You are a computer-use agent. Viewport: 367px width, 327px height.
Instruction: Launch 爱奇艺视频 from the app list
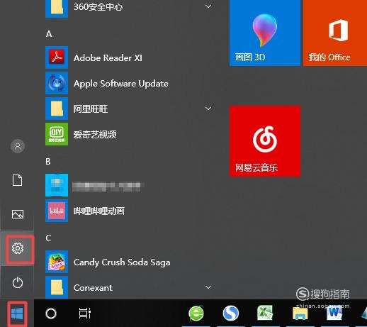point(95,135)
